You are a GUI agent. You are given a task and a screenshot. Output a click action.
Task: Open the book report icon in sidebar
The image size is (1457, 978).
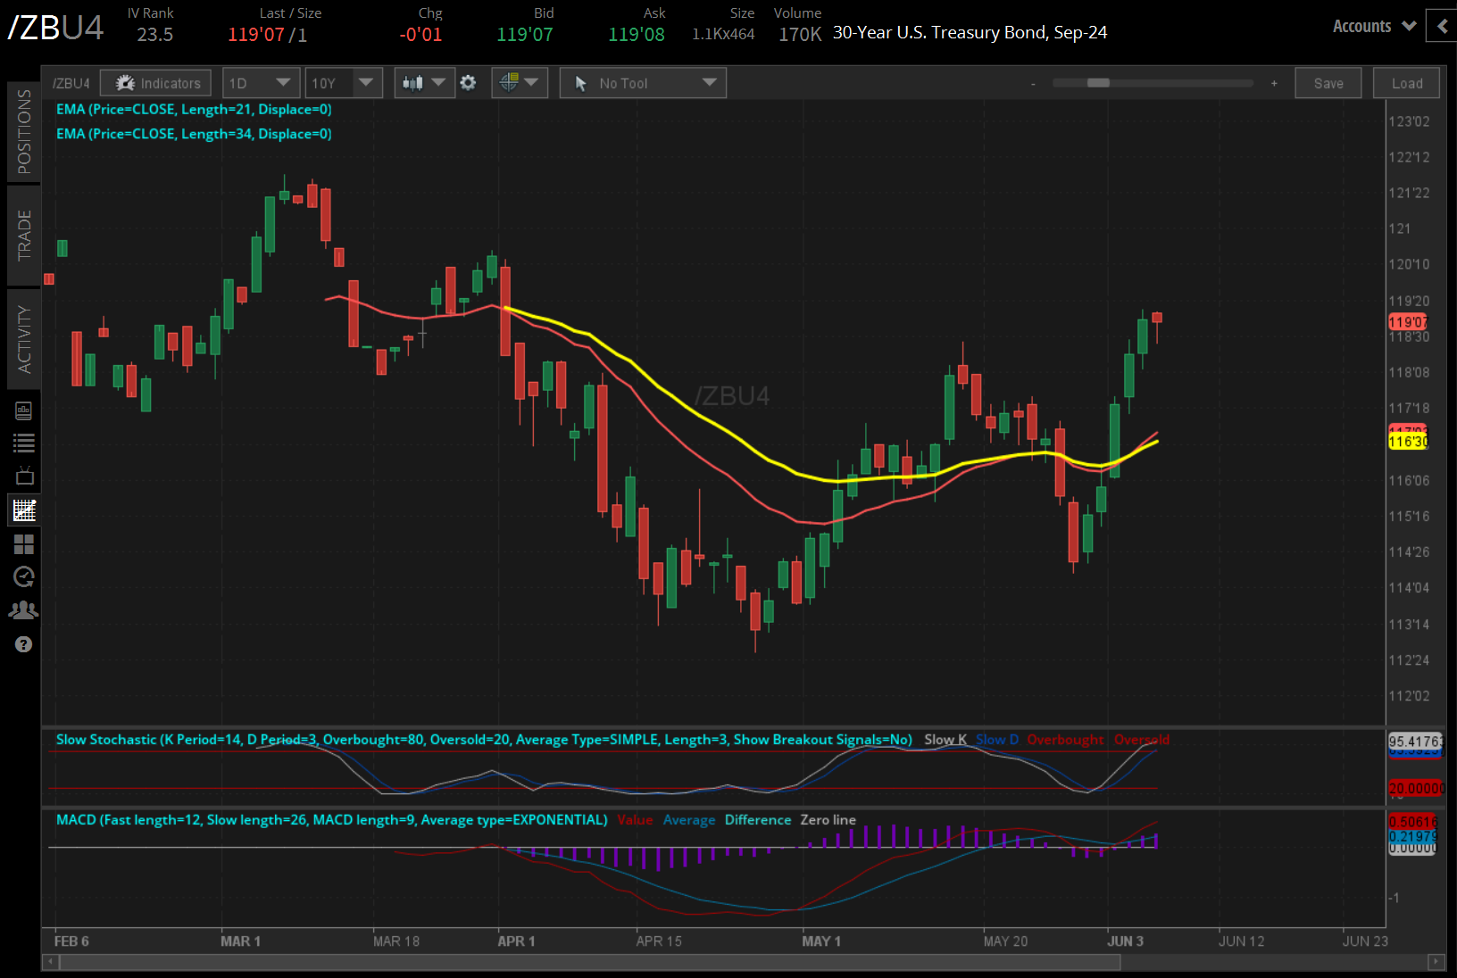pos(24,410)
